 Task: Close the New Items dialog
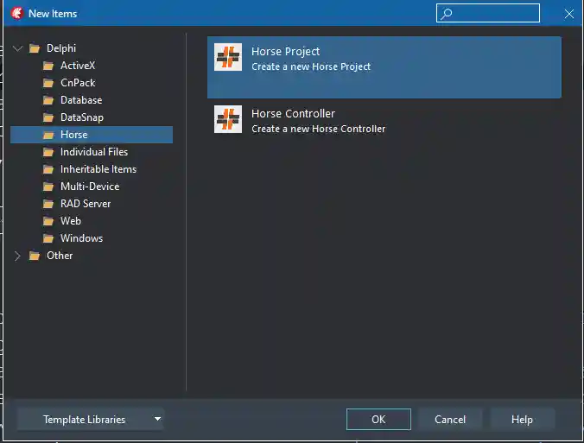[x=568, y=14]
